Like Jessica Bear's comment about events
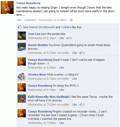The width and height of the screenshot is (120, 127). pos(74,79)
